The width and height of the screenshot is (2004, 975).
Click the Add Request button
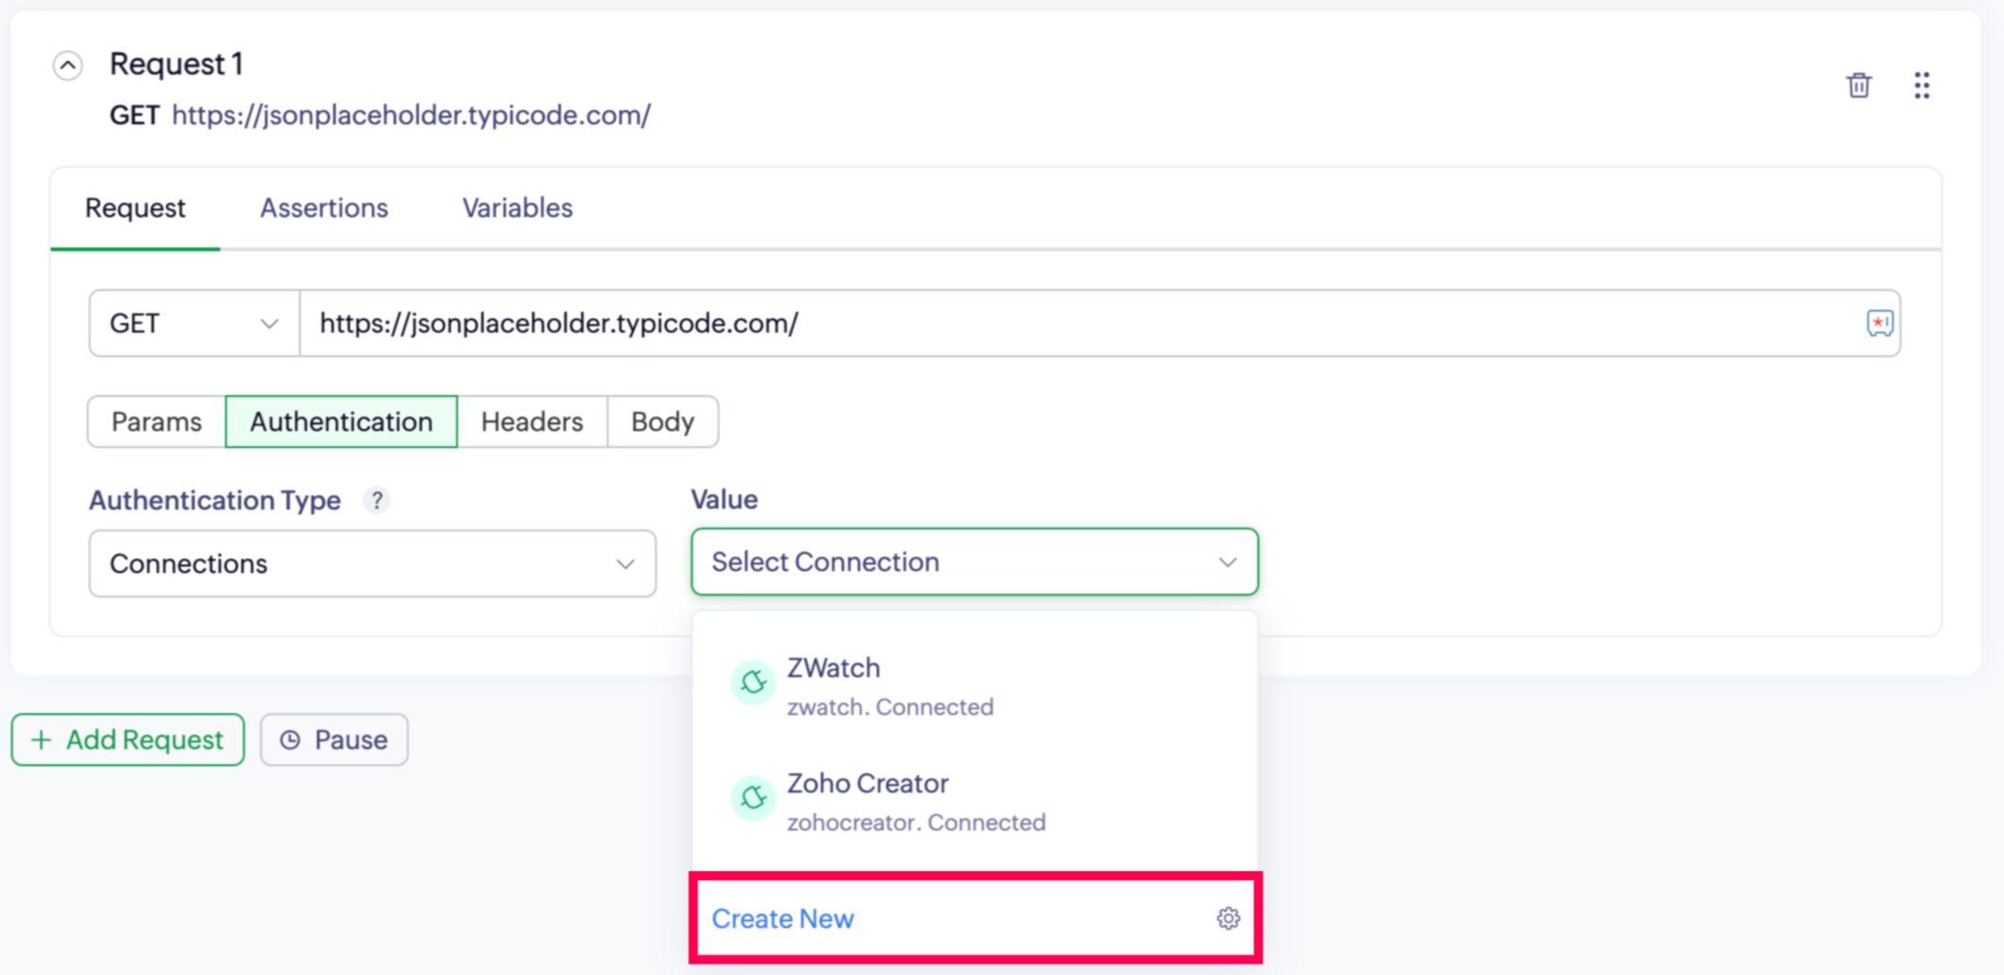pyautogui.click(x=128, y=740)
